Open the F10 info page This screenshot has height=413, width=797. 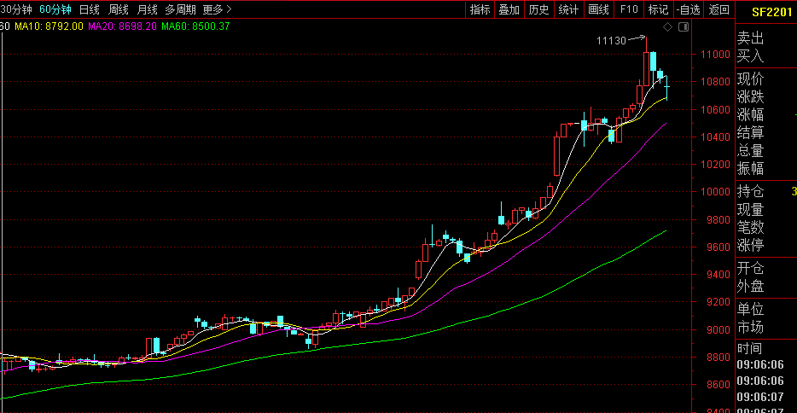tap(629, 9)
